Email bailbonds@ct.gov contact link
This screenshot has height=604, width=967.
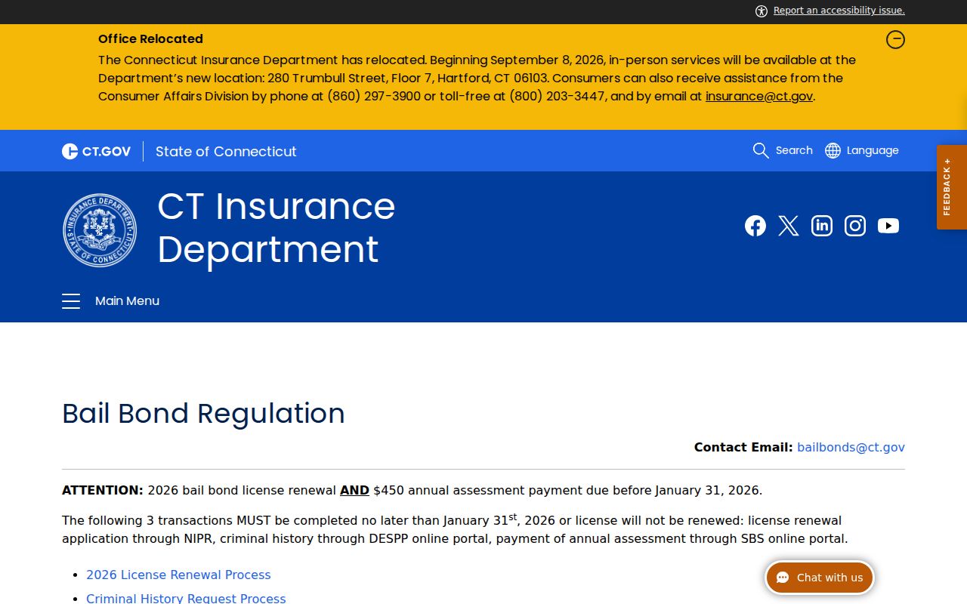[851, 447]
